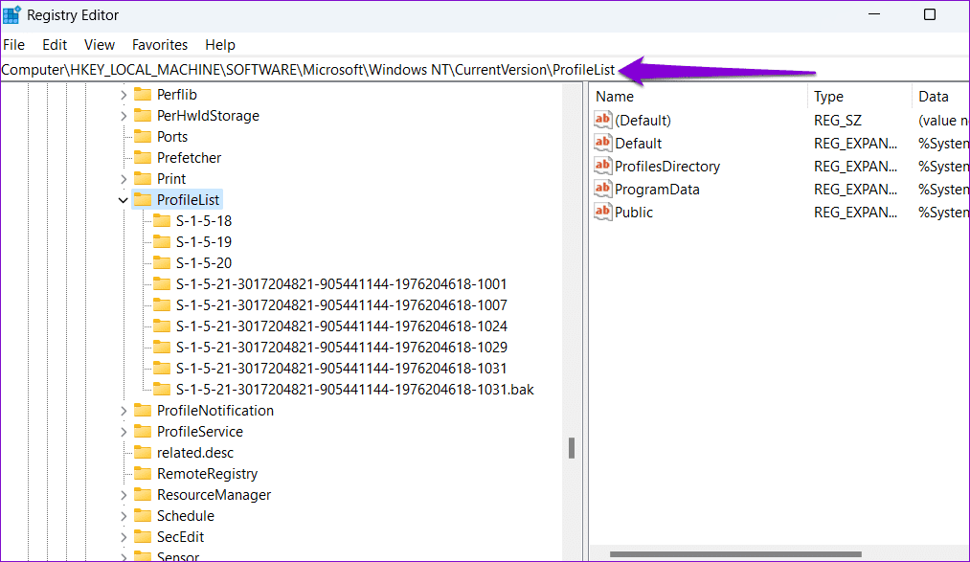Select the S-1-5-21-...-1031 key label
The width and height of the screenshot is (970, 562).
pos(342,369)
